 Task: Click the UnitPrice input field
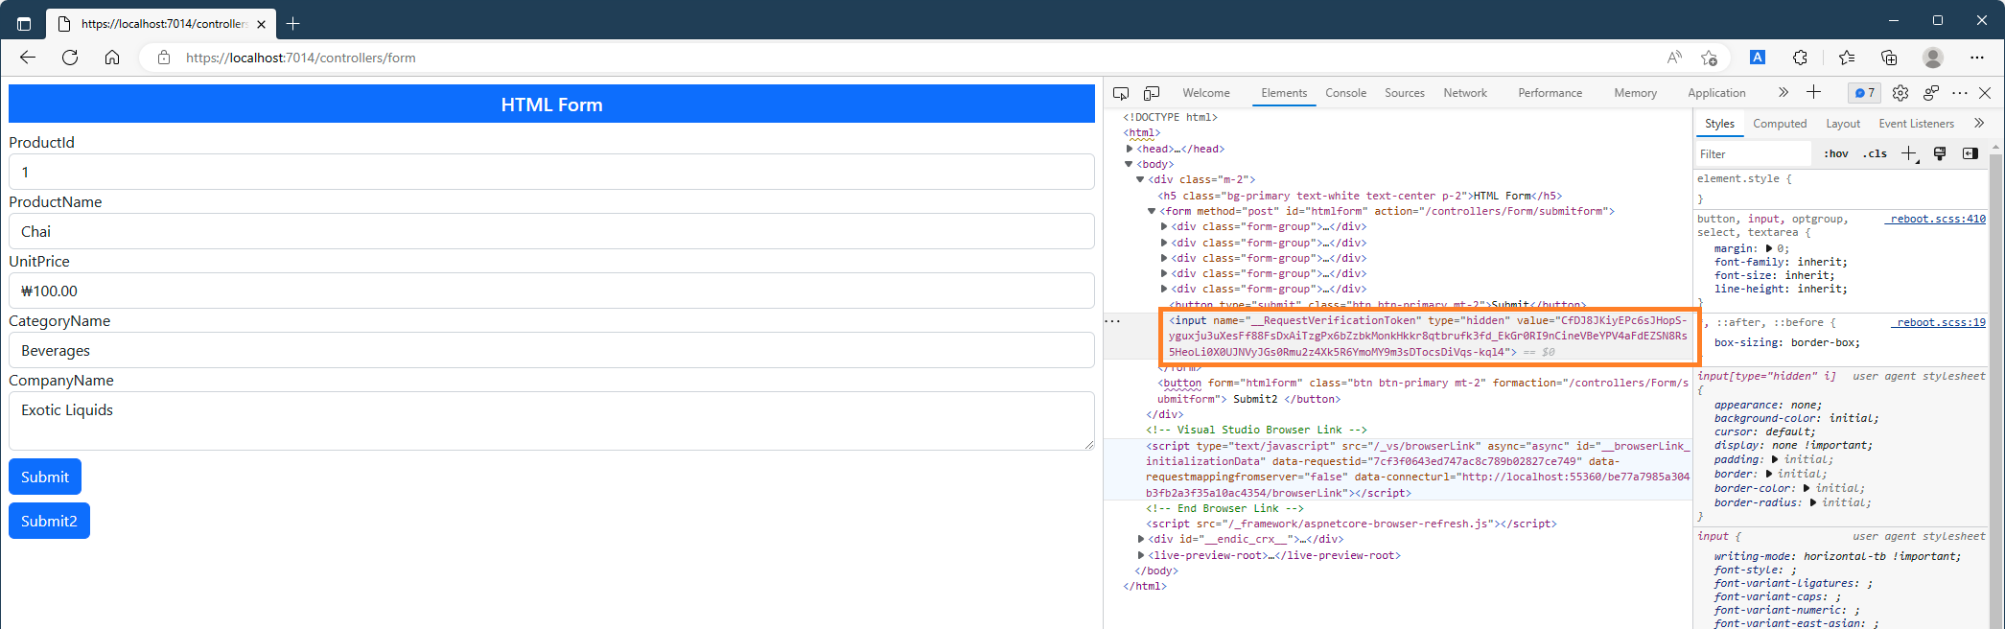pos(551,291)
